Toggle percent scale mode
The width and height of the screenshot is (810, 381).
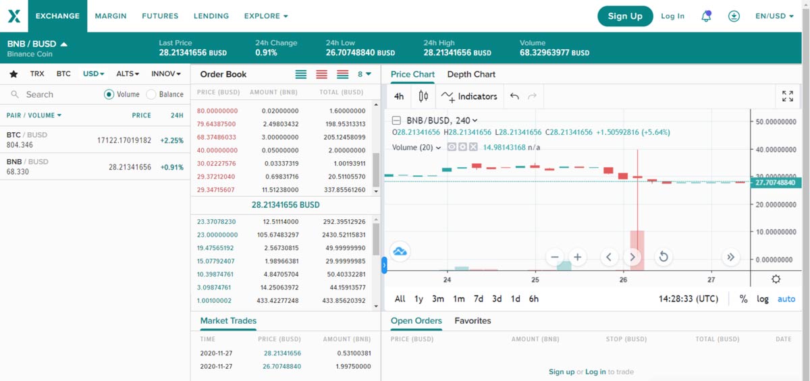pyautogui.click(x=743, y=299)
